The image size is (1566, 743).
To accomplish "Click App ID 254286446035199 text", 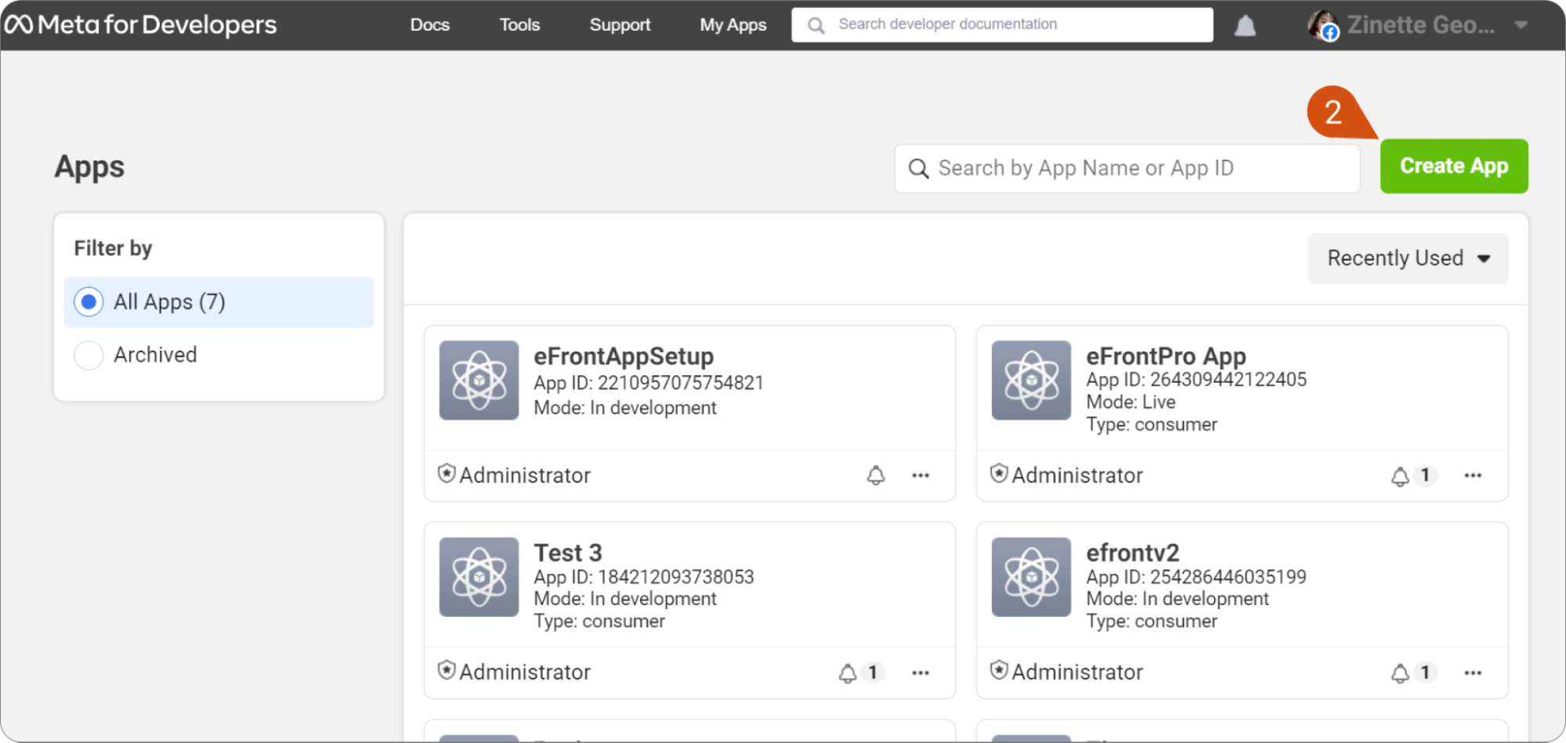I will click(x=1196, y=577).
